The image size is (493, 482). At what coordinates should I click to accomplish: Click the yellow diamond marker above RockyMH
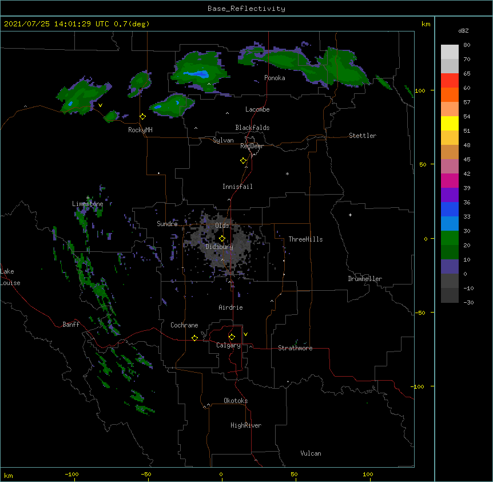[x=143, y=117]
